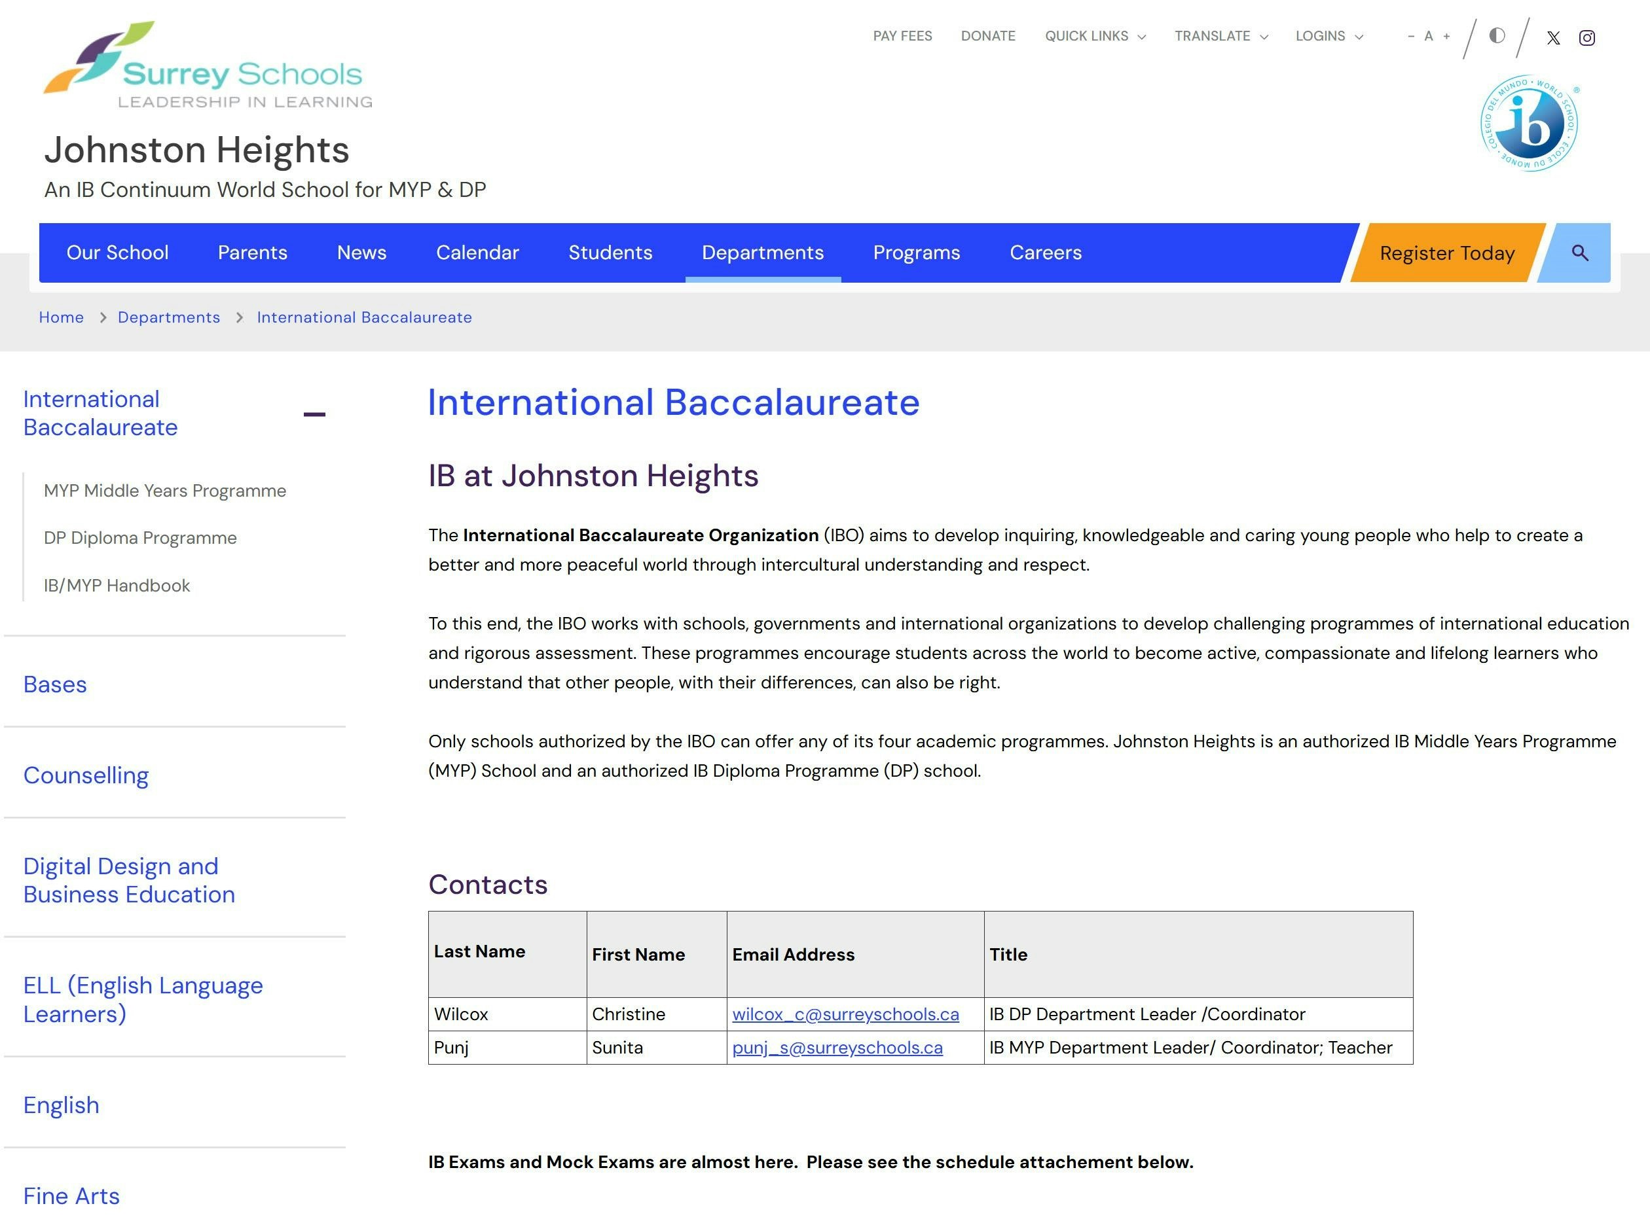Open the Bases department link
1650x1223 pixels.
coord(55,684)
